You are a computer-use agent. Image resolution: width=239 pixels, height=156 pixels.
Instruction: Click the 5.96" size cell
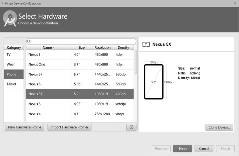tap(81, 84)
